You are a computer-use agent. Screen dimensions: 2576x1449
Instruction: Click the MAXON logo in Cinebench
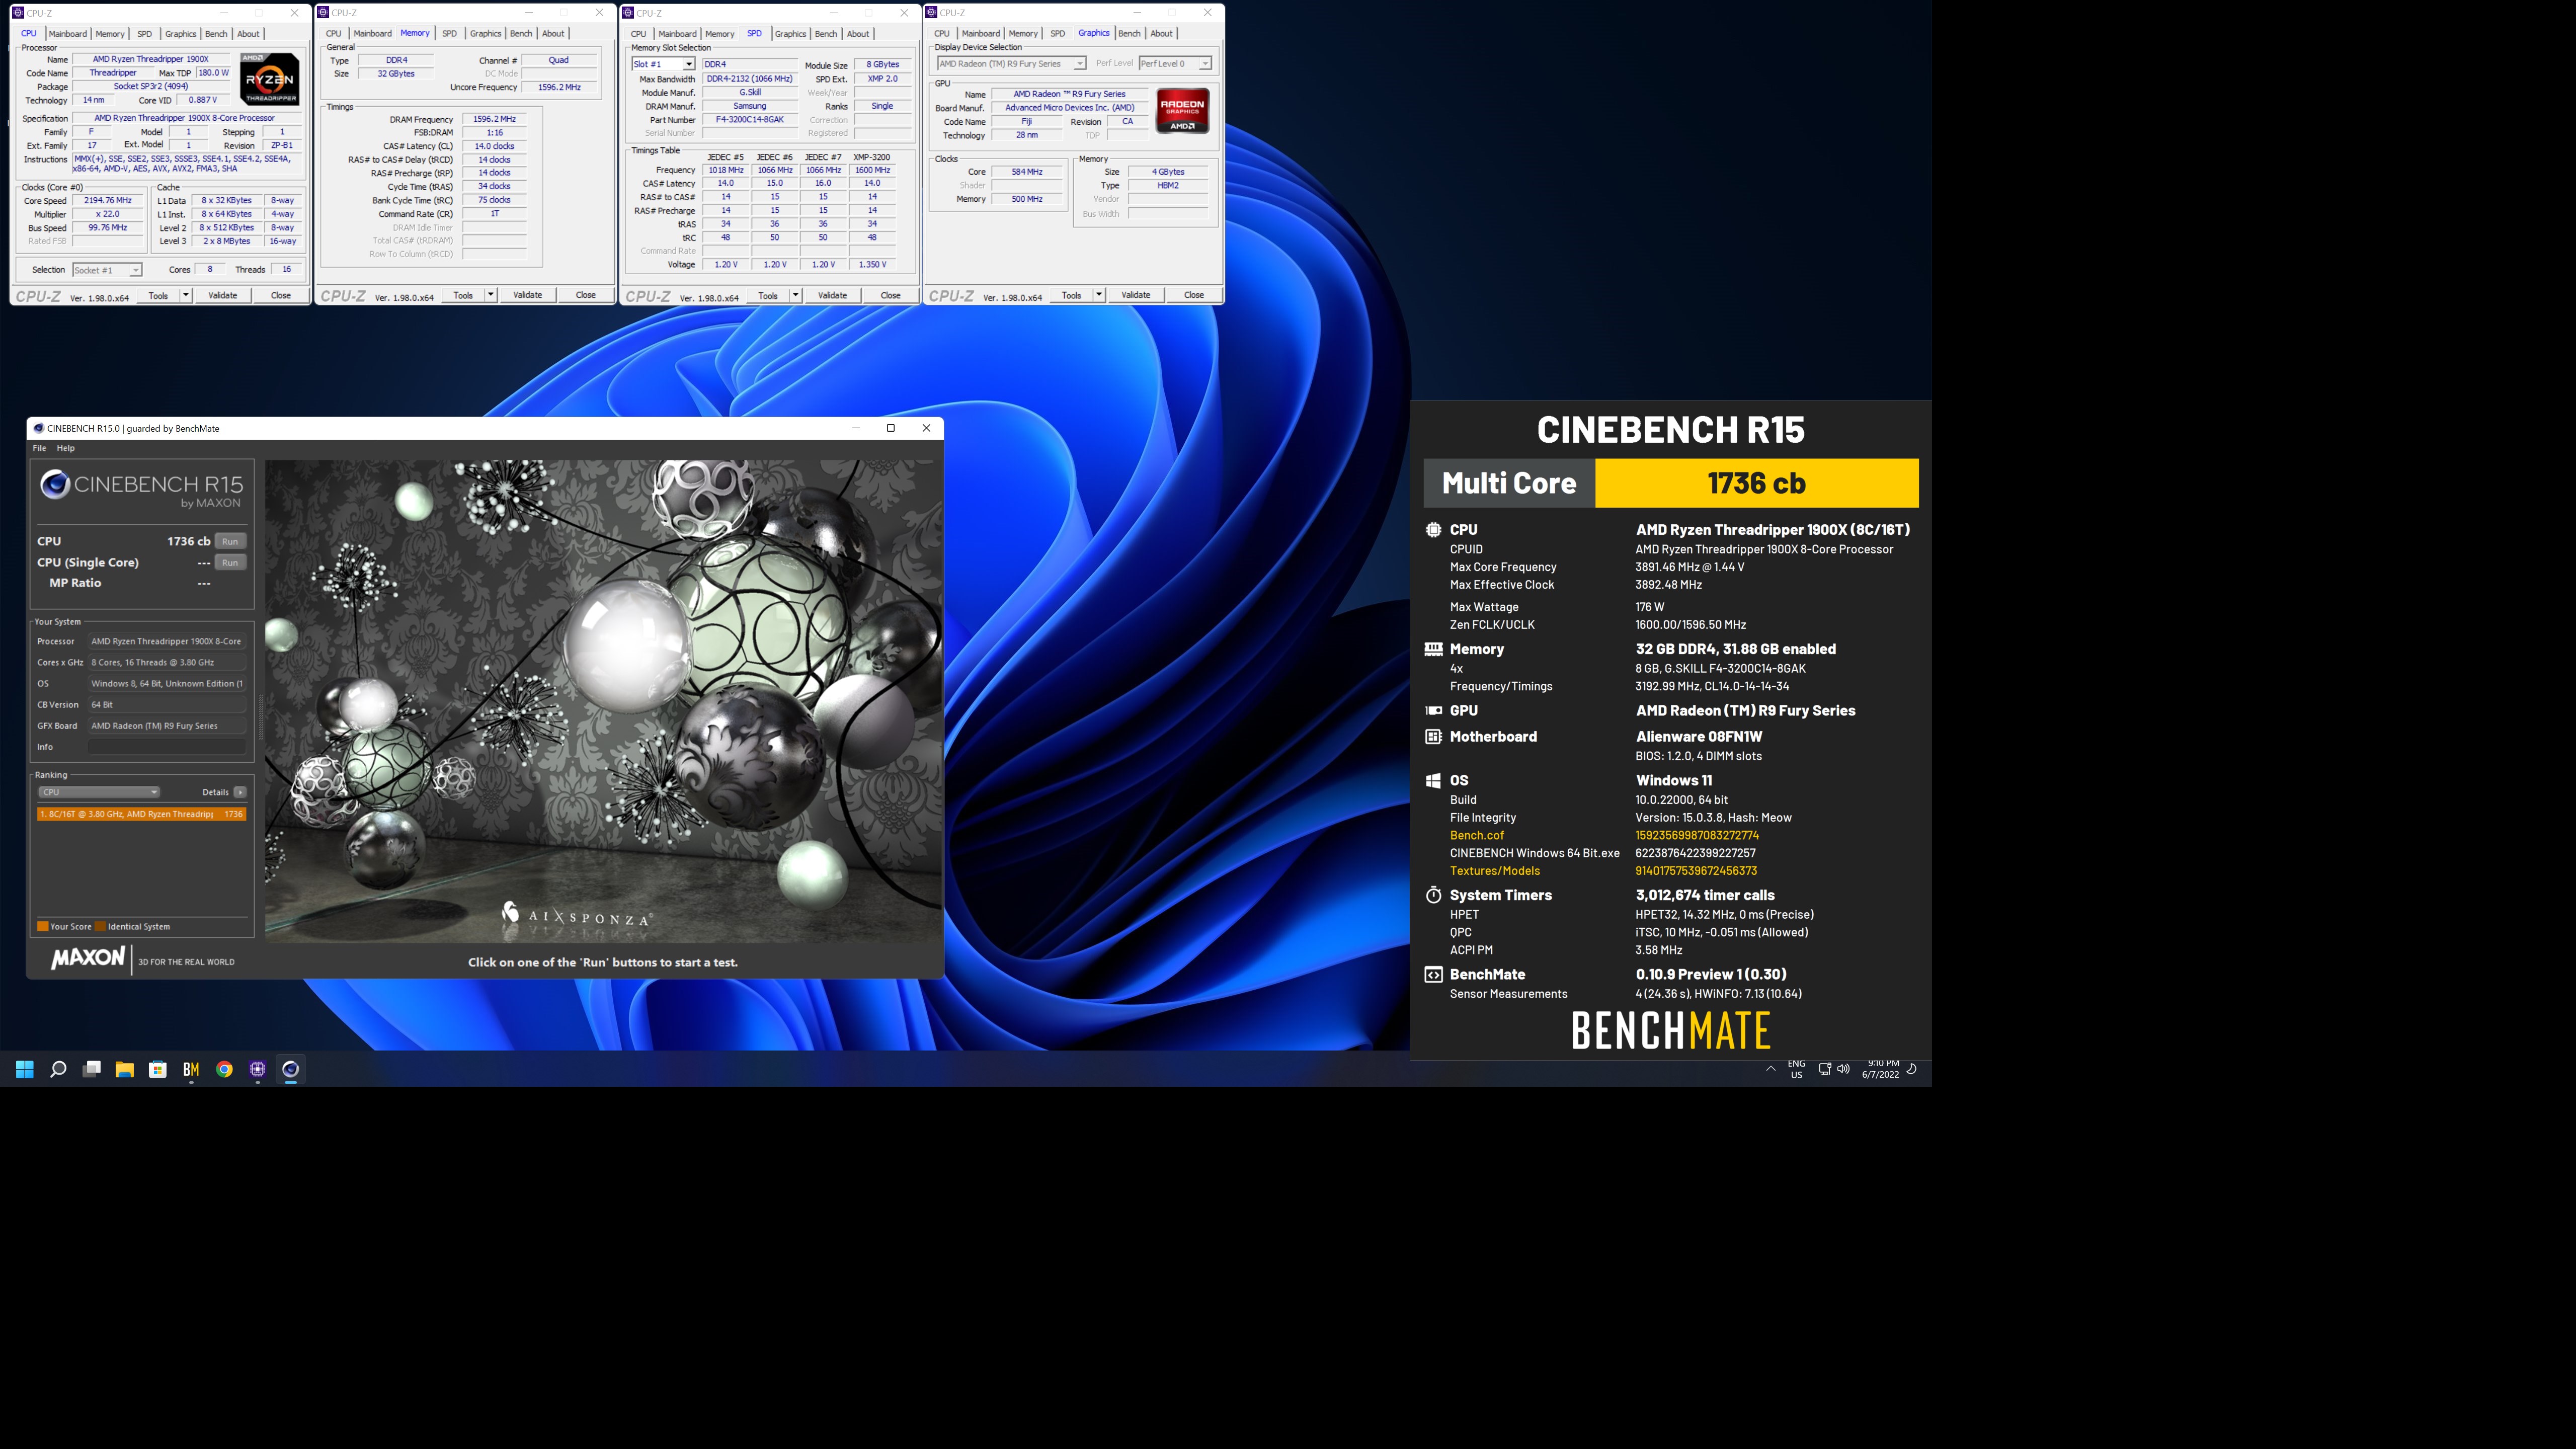88,958
